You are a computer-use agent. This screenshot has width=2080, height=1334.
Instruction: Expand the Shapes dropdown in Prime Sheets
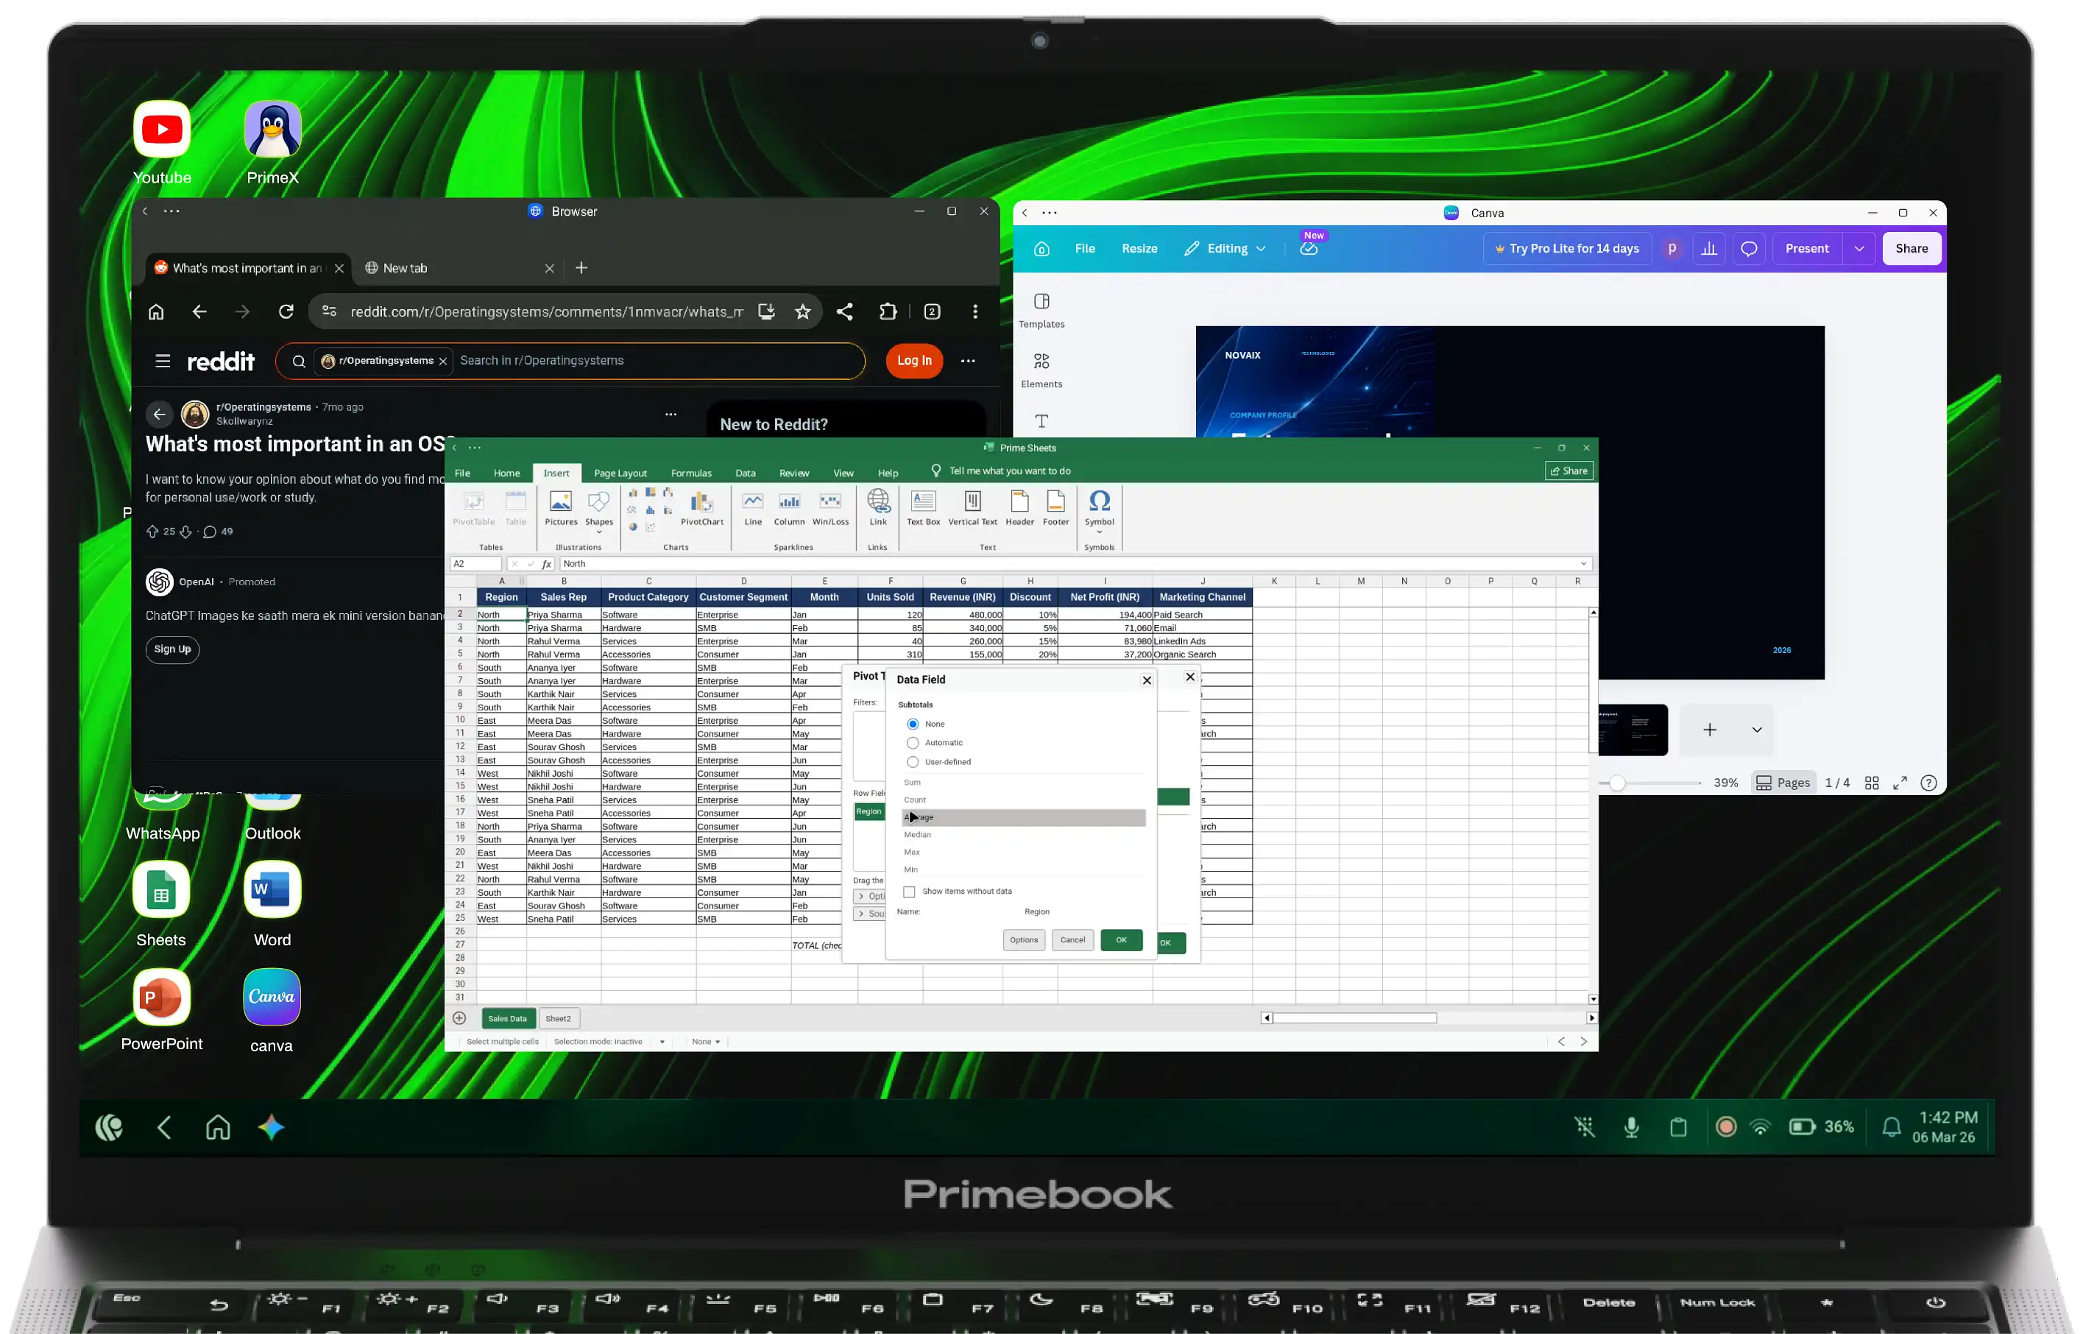(598, 532)
